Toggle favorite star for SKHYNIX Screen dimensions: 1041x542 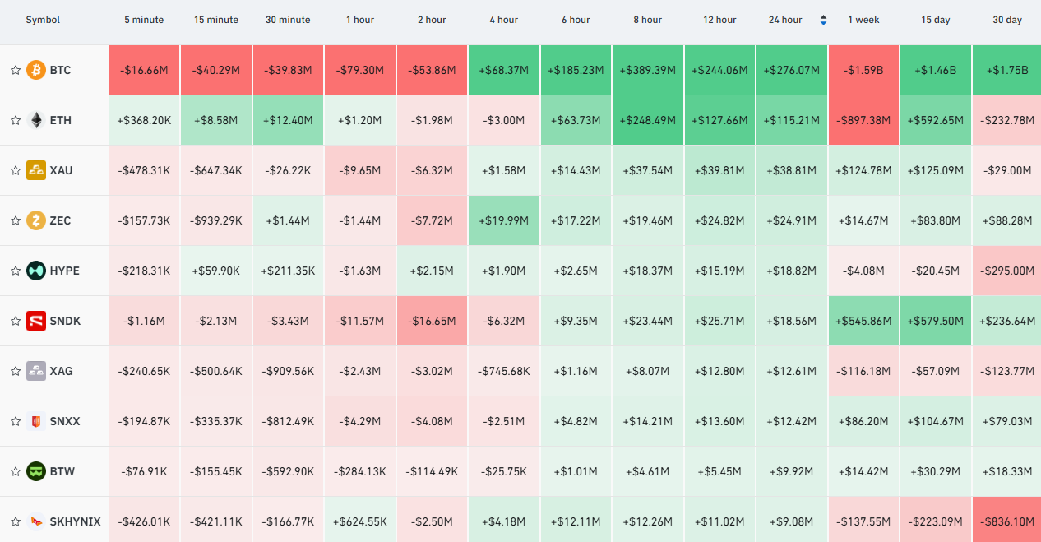(x=15, y=521)
